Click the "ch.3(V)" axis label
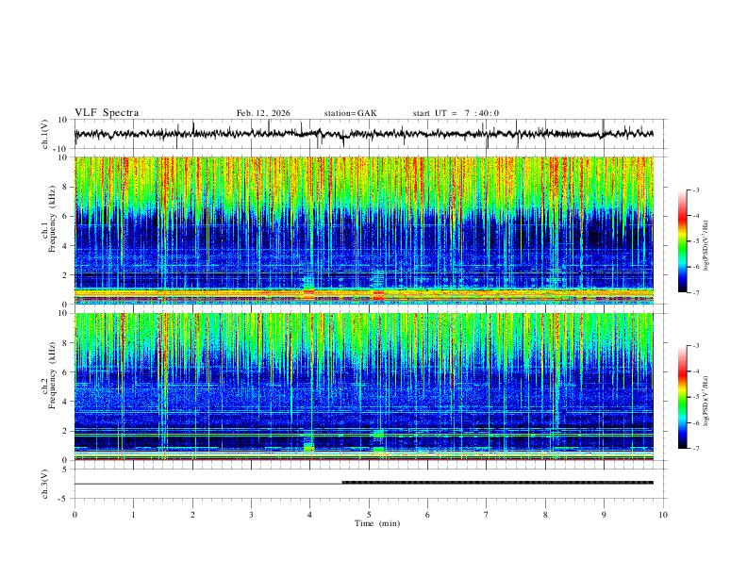The height and width of the screenshot is (577, 747). click(x=45, y=484)
